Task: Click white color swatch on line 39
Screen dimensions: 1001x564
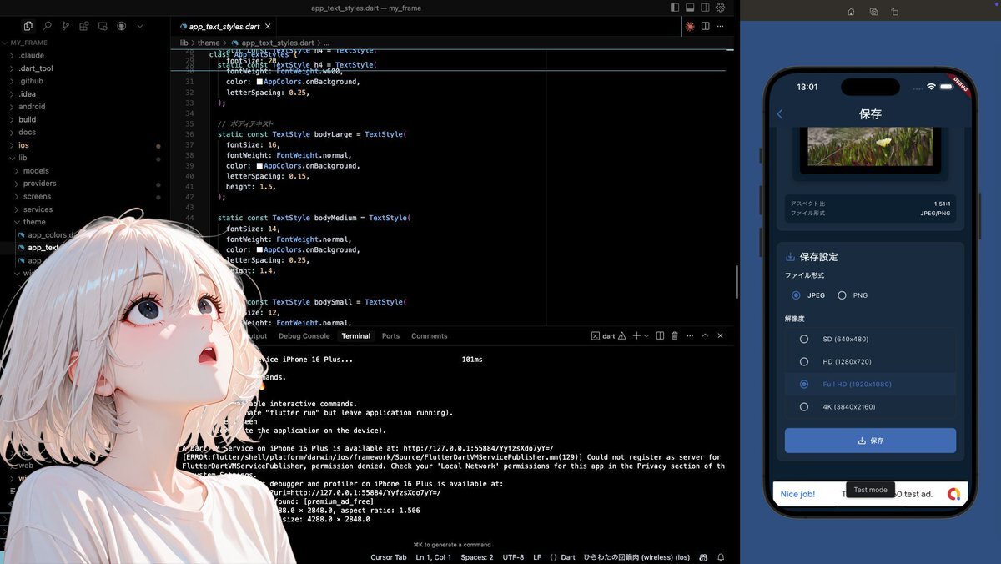Action: tap(260, 166)
